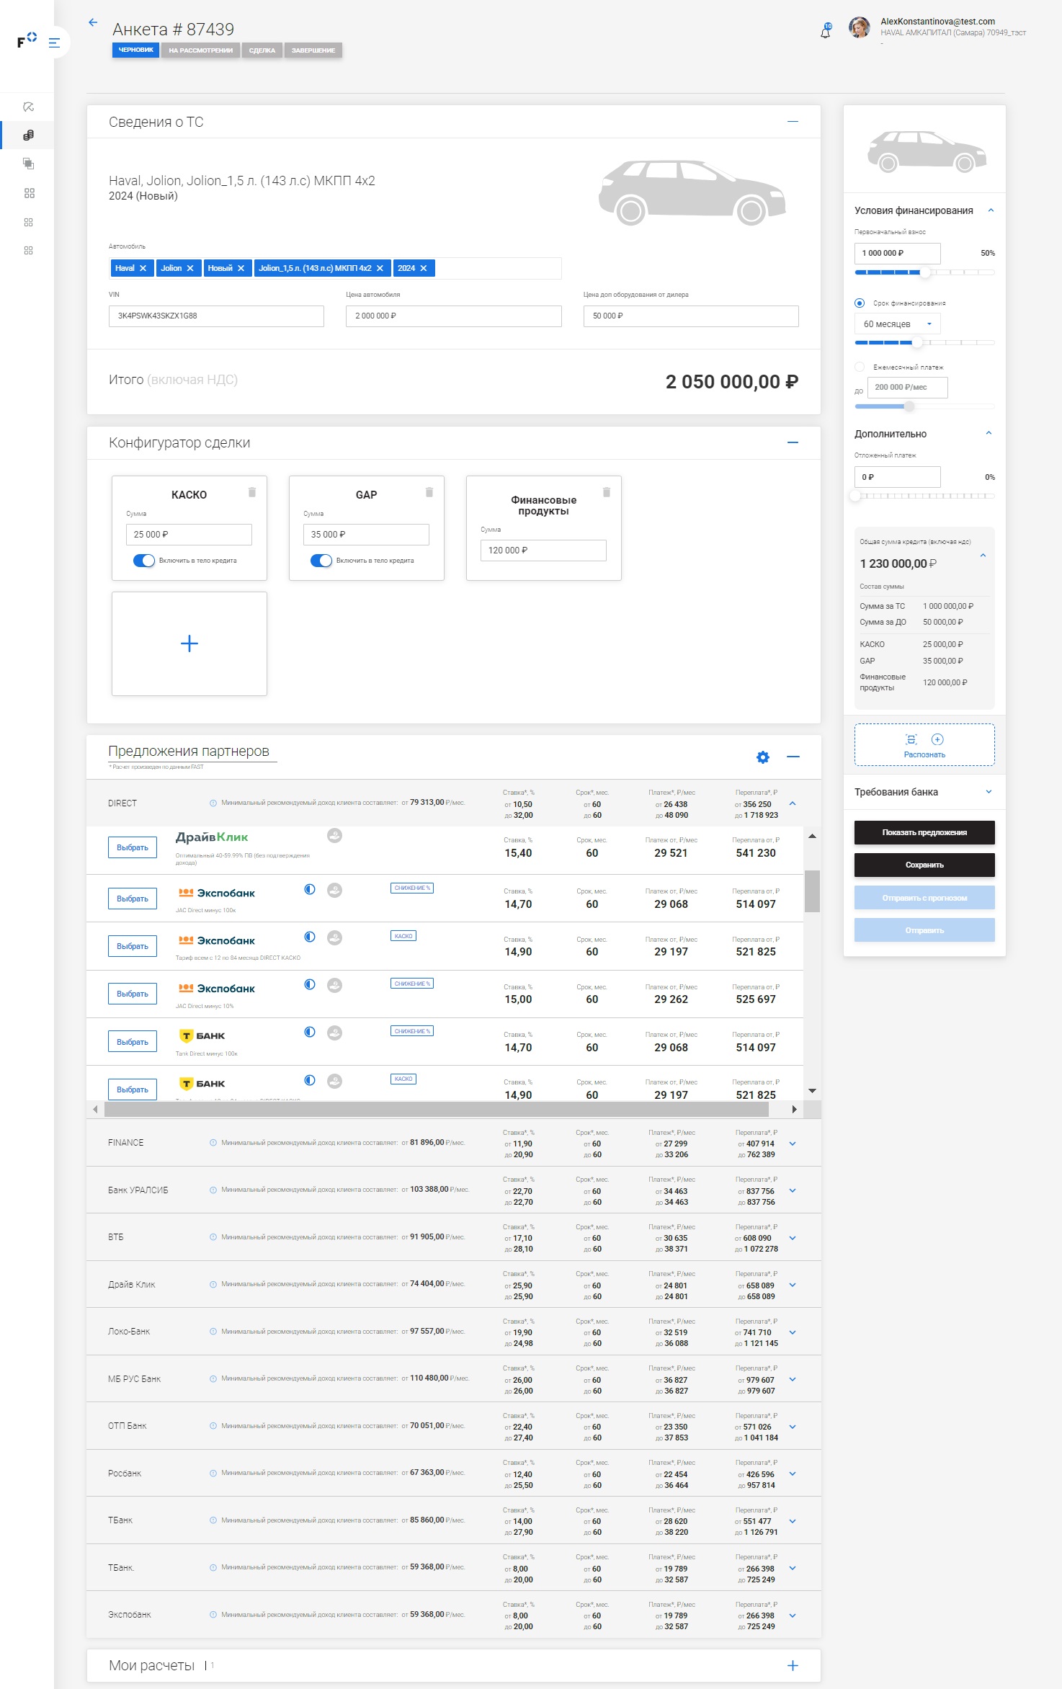Adjust Первоначальный взнос slider handle

(925, 272)
